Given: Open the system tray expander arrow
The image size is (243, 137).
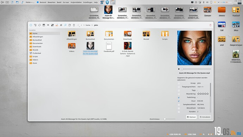Looking at the screenshot, I should 218,2.
